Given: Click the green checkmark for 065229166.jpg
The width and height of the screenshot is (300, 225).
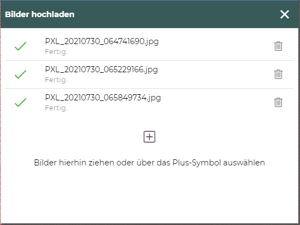Looking at the screenshot, I should pos(20,74).
